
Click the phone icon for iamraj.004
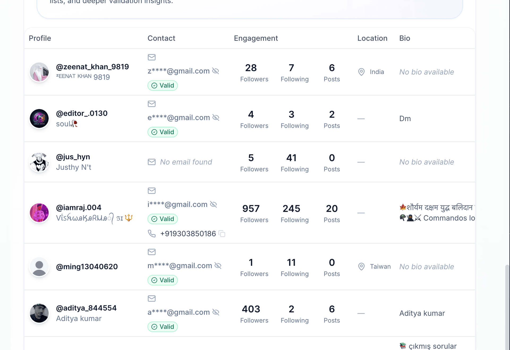[152, 234]
